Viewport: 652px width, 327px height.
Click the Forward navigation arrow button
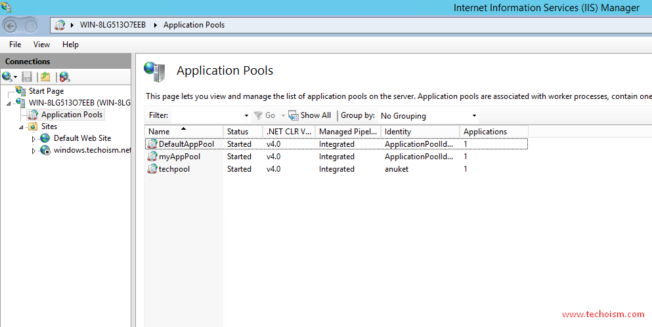(x=31, y=26)
